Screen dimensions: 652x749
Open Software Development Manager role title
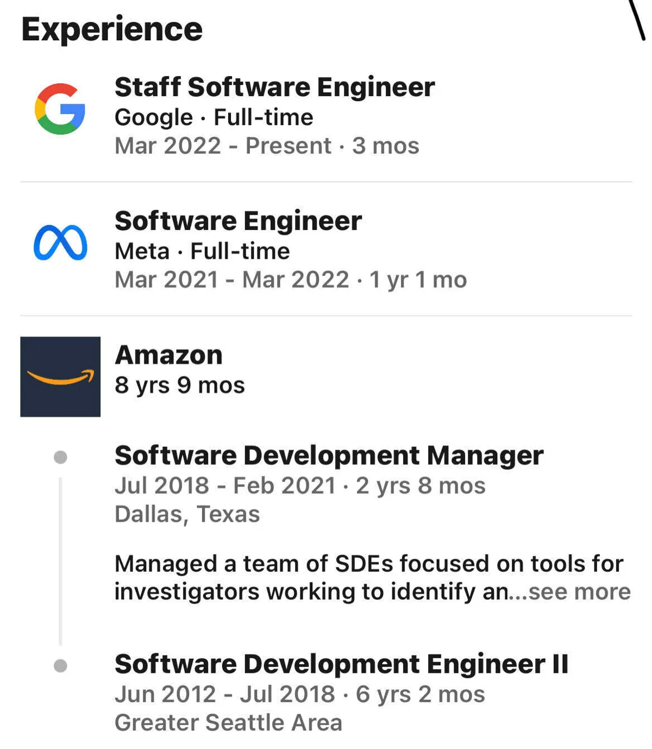click(x=329, y=455)
